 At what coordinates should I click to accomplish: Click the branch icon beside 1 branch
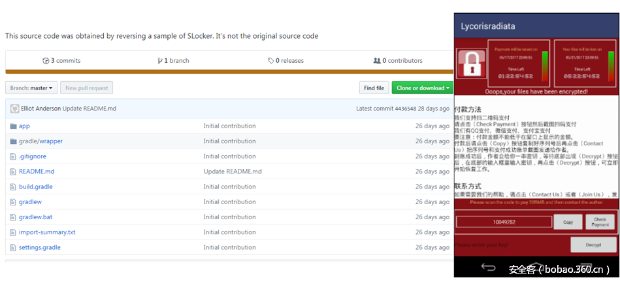click(159, 61)
